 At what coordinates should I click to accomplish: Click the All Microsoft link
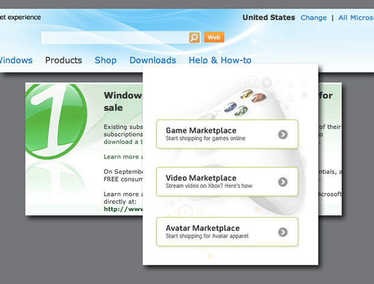pyautogui.click(x=356, y=17)
